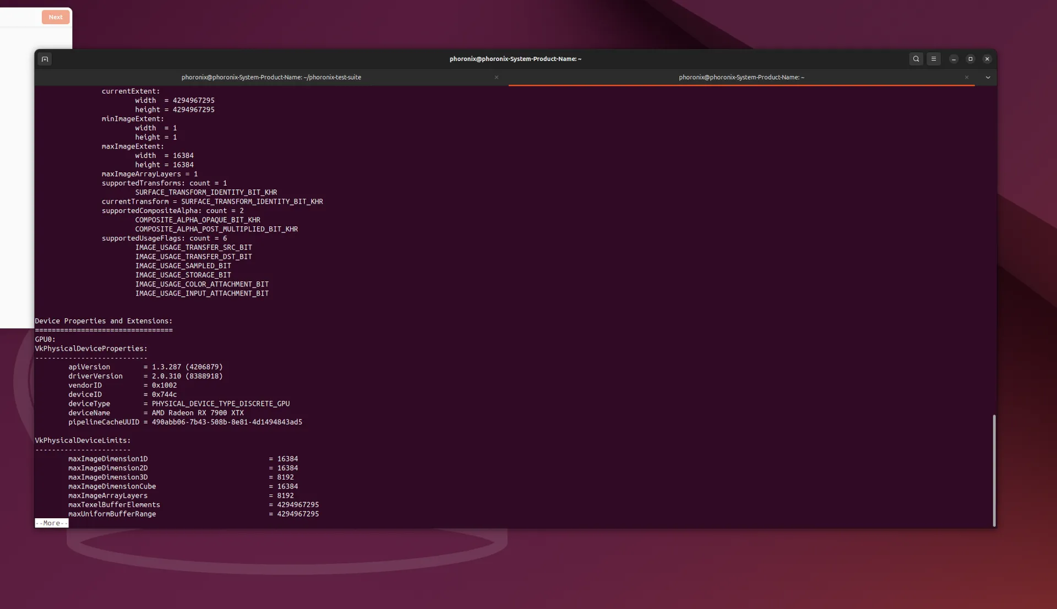Click the phoronix-test-suite tab close icon
Screen dimensions: 1057x609
[497, 77]
